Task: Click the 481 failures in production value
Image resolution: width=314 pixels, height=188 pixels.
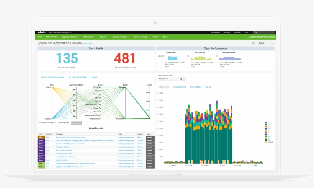Action: point(125,58)
